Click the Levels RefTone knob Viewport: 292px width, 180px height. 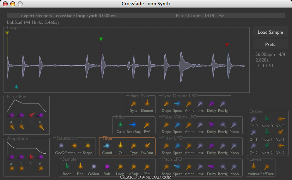pyautogui.click(x=267, y=167)
